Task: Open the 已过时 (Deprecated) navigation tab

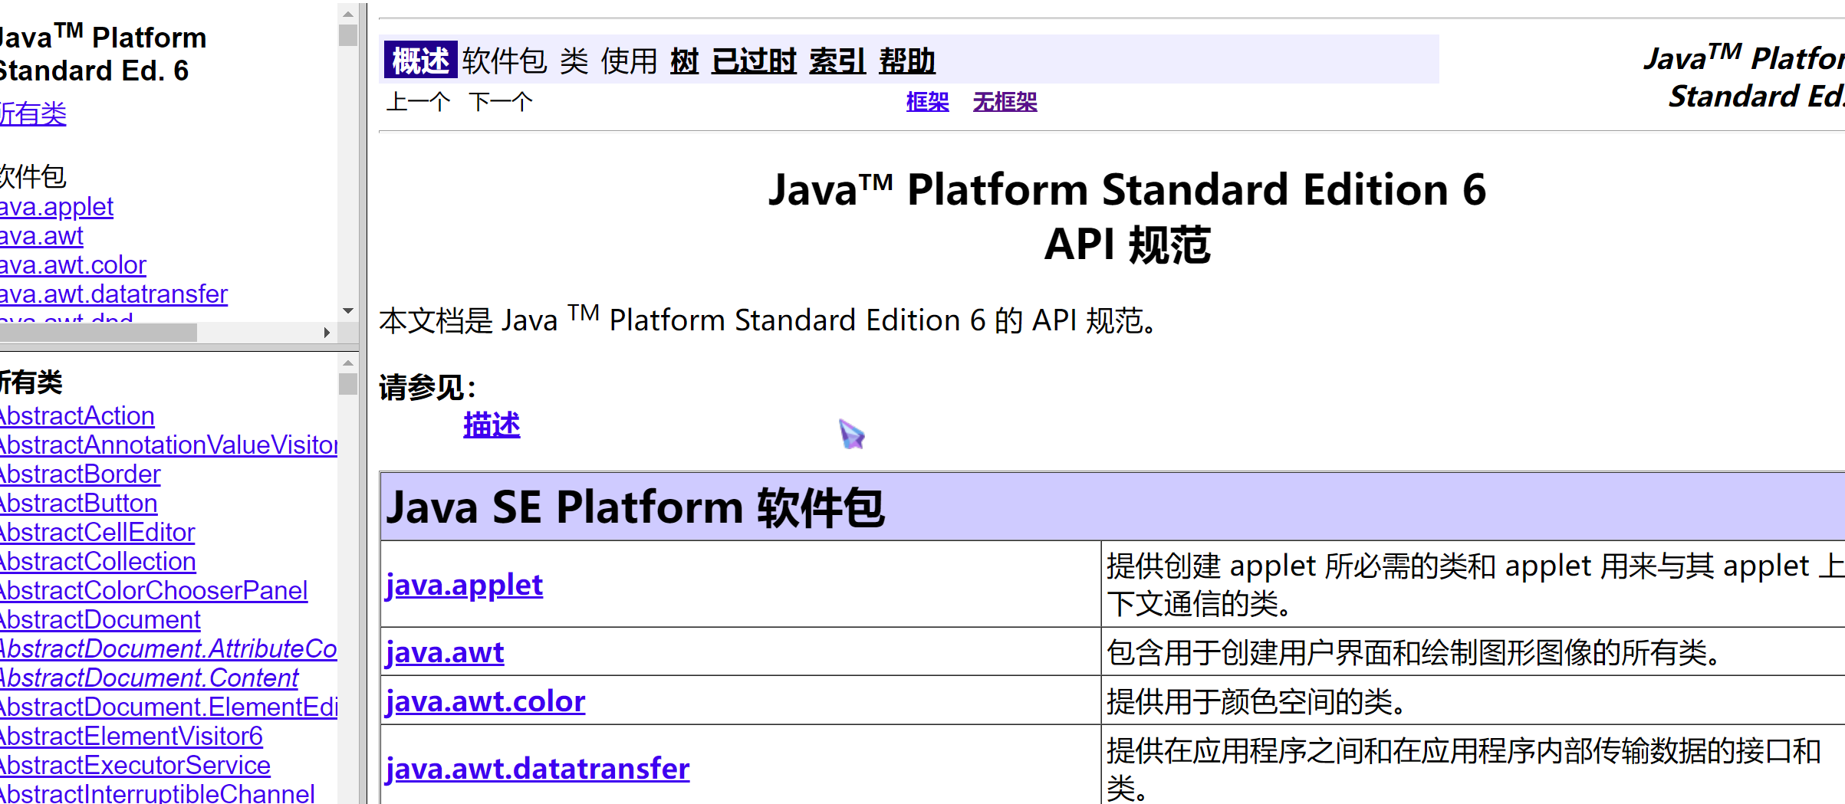Action: tap(754, 61)
